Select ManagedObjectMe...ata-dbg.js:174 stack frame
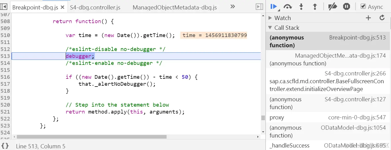This screenshot has height=150, width=391. click(x=328, y=59)
